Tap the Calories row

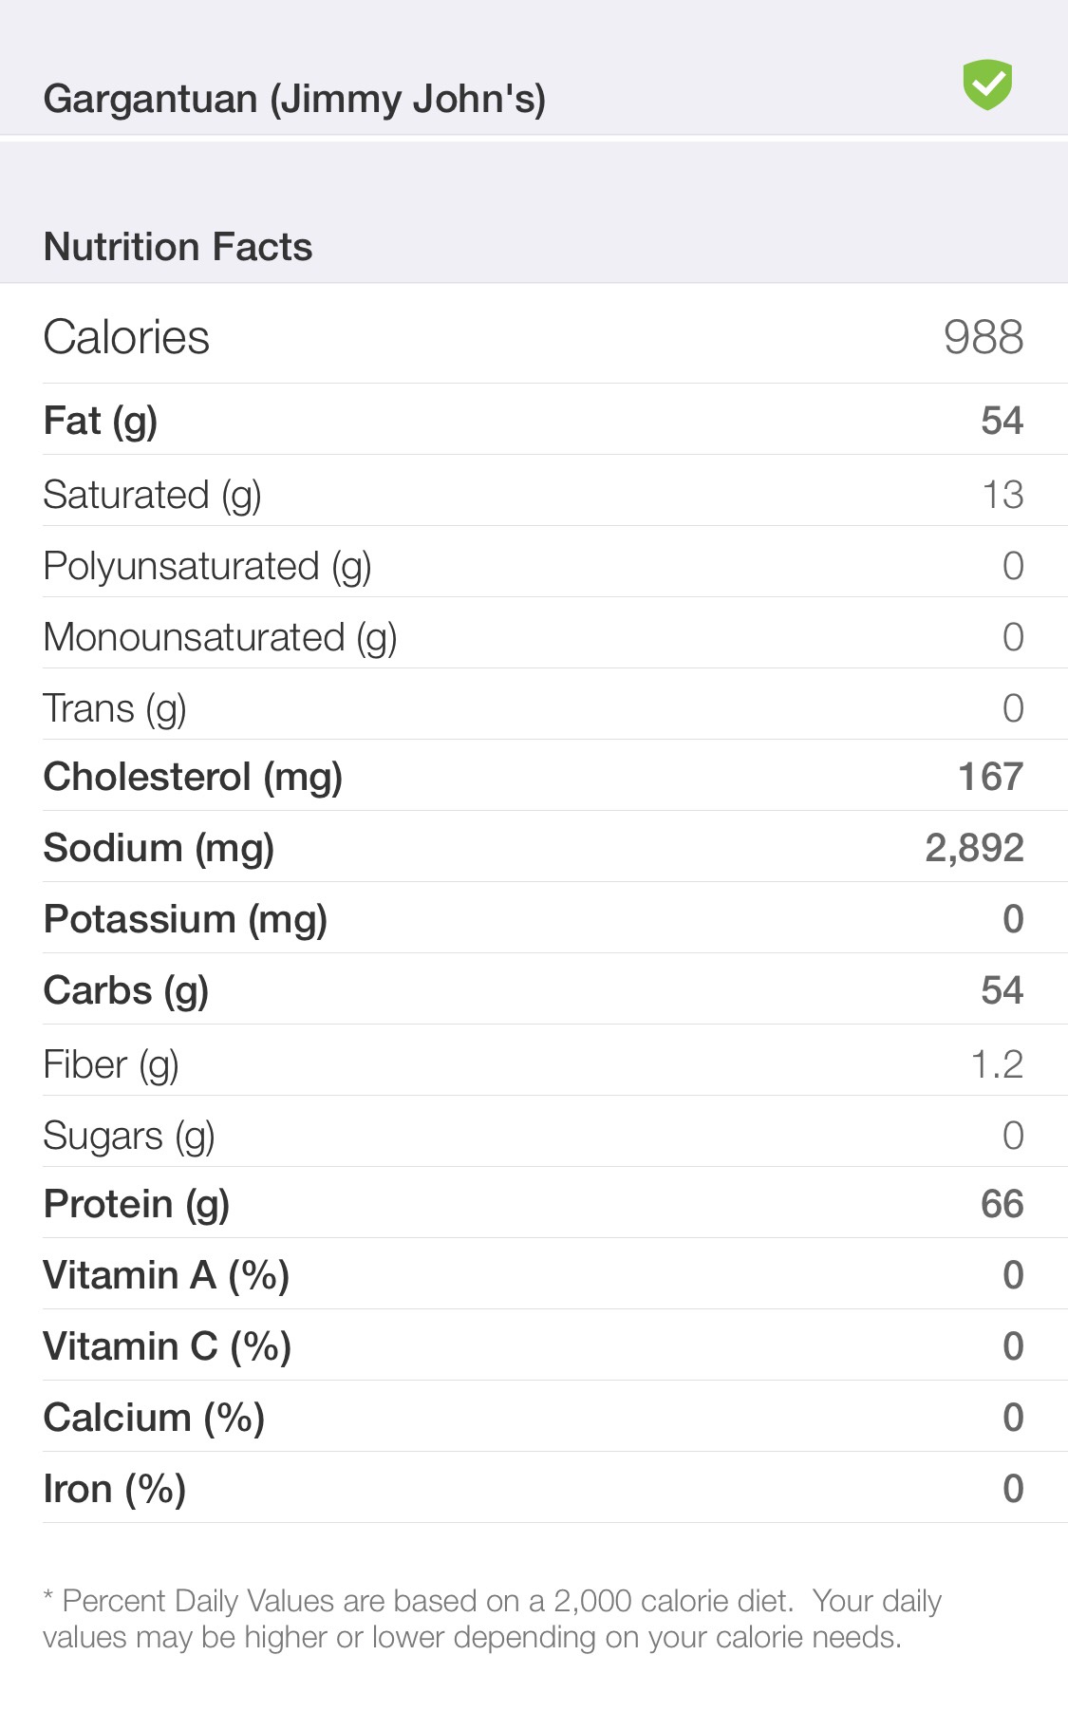point(534,337)
